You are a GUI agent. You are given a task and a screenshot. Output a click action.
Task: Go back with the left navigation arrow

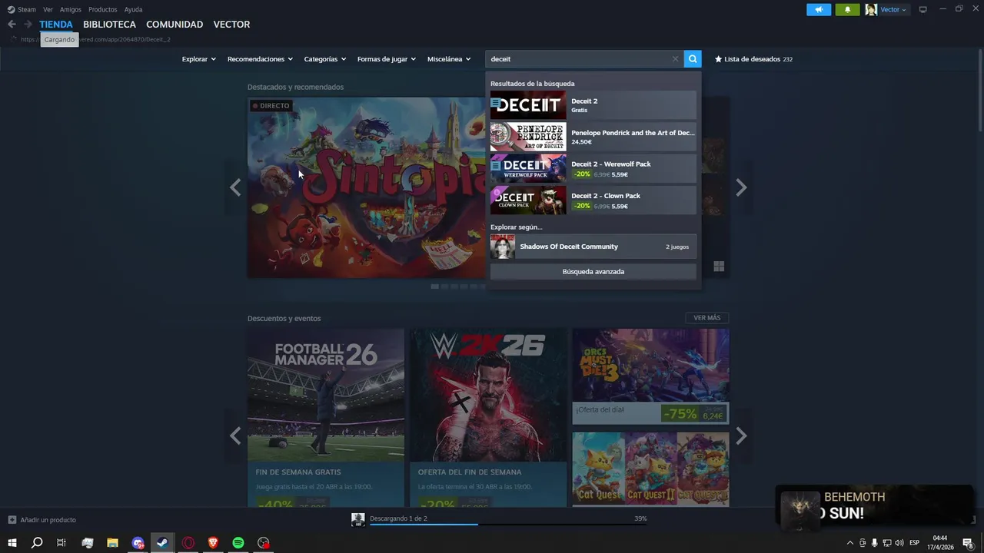(x=12, y=25)
